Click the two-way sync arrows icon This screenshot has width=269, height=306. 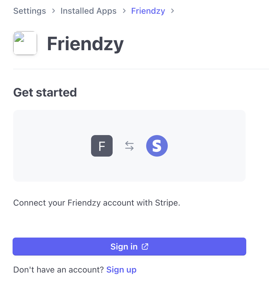[129, 146]
